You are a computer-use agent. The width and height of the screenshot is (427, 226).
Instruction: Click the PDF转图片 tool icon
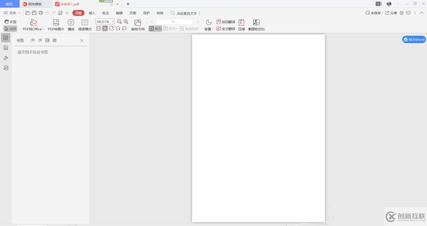point(56,23)
